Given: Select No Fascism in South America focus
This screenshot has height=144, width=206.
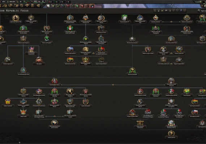Looking at the screenshot, I should 23,93.
